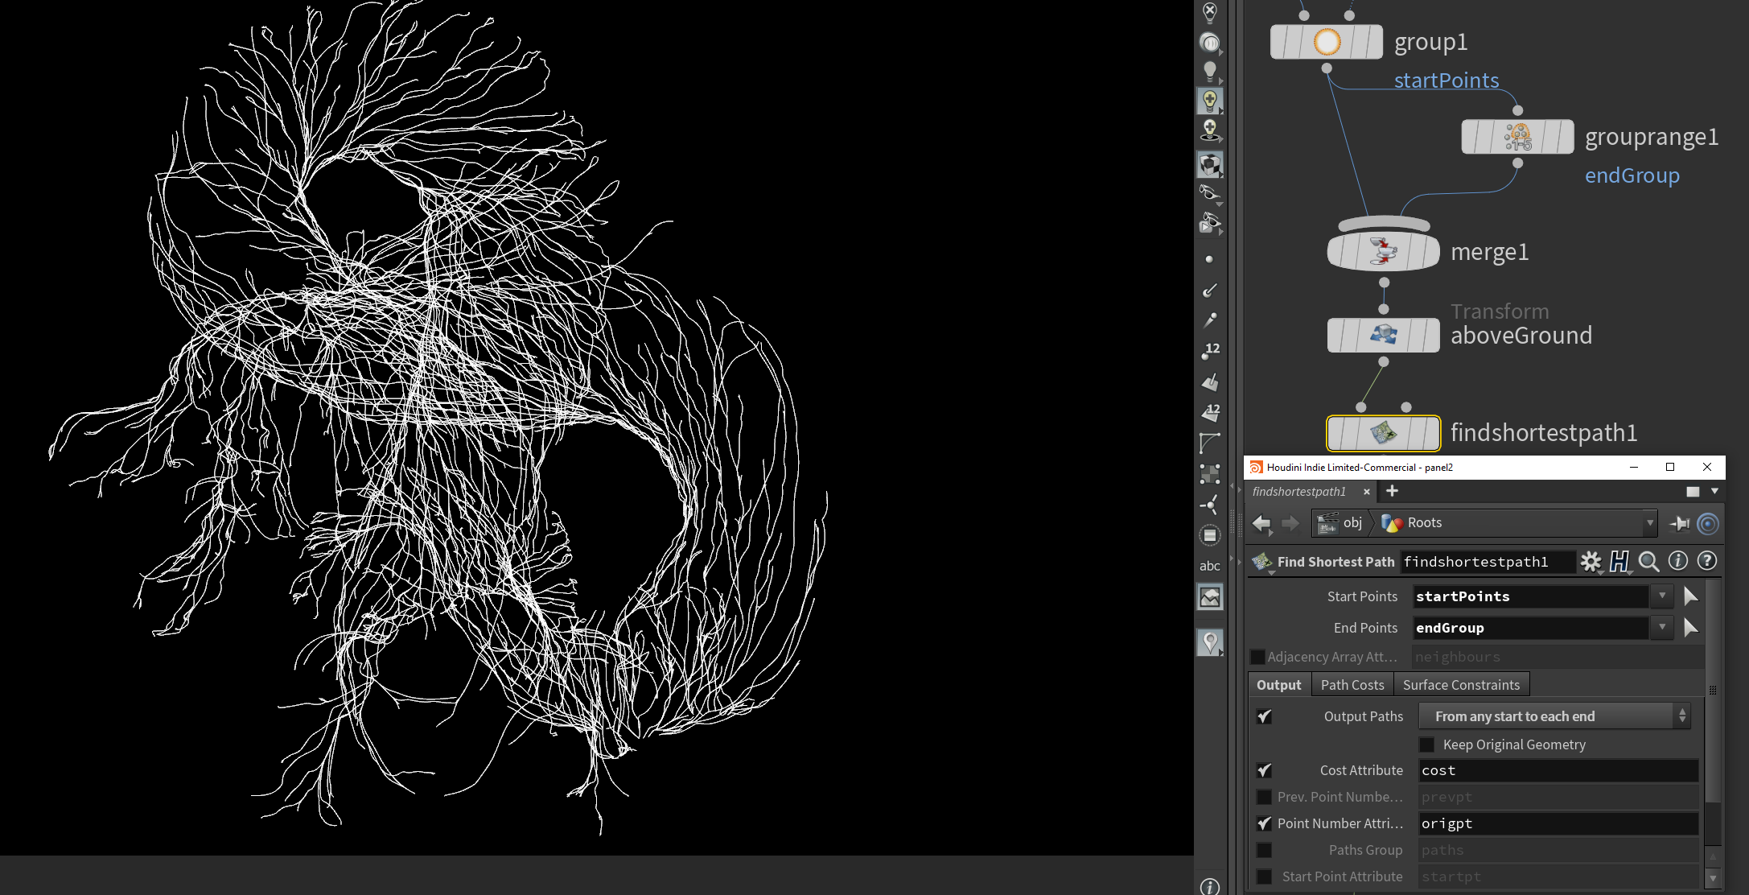Uncheck the Point Number Attribute checkbox
Screen dimensions: 1749x895
click(1265, 823)
